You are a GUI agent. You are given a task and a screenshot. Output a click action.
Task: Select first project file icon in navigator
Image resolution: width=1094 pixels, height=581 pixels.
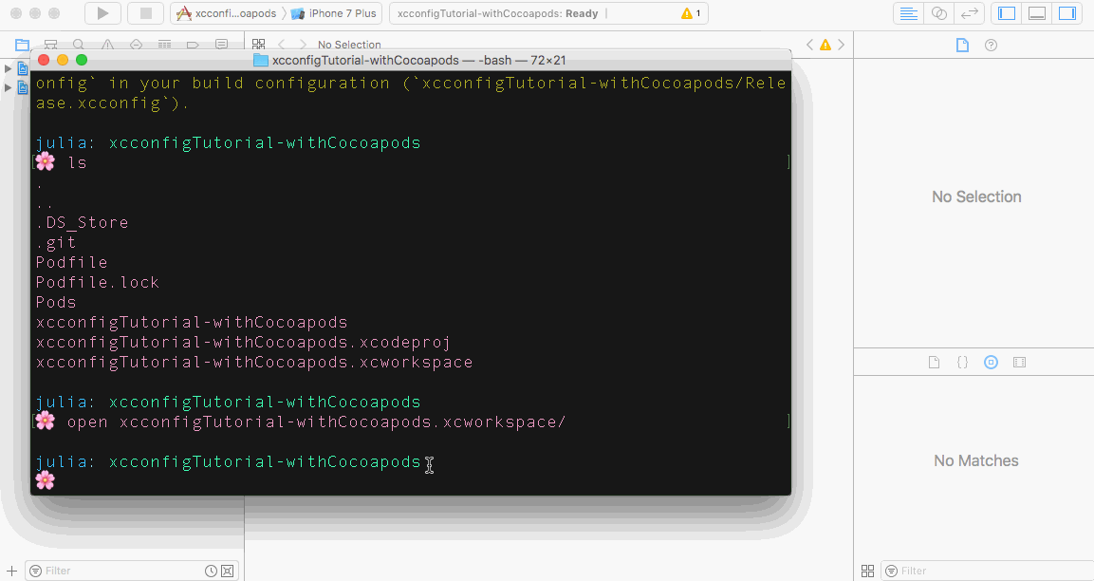point(23,68)
